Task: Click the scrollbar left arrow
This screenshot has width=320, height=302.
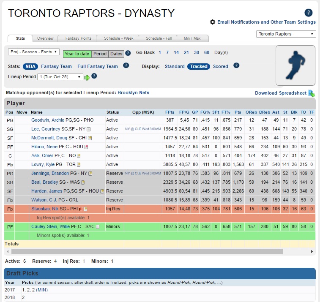Action: [x=8, y=251]
